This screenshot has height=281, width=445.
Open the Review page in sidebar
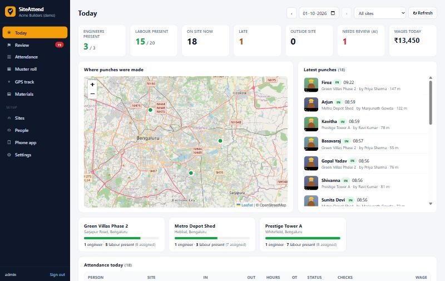(x=35, y=45)
